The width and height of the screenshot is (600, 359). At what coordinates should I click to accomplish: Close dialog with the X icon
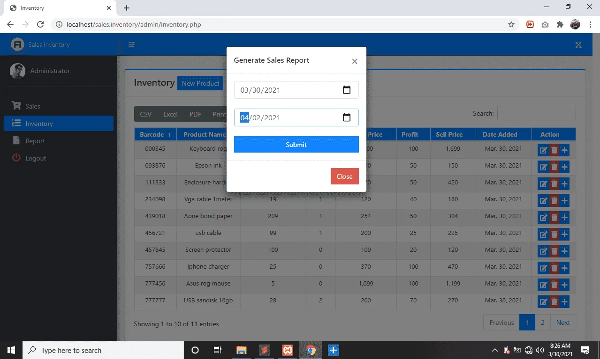[355, 61]
